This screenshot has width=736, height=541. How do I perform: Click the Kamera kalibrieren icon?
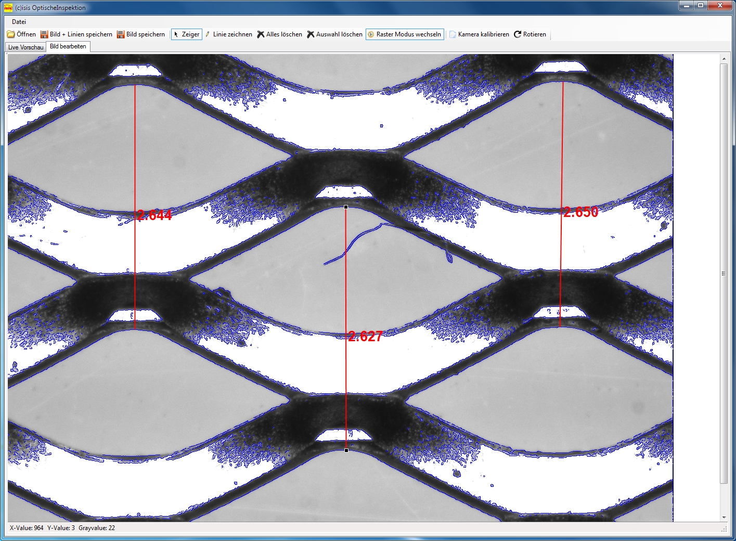click(453, 34)
